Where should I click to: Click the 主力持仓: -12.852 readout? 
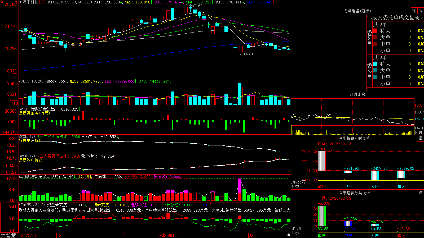click(100, 137)
